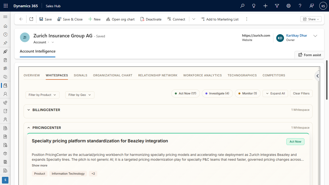This screenshot has height=185, width=329.
Task: Open the ORGANIZATIONAL CHART tab
Action: 113,75
